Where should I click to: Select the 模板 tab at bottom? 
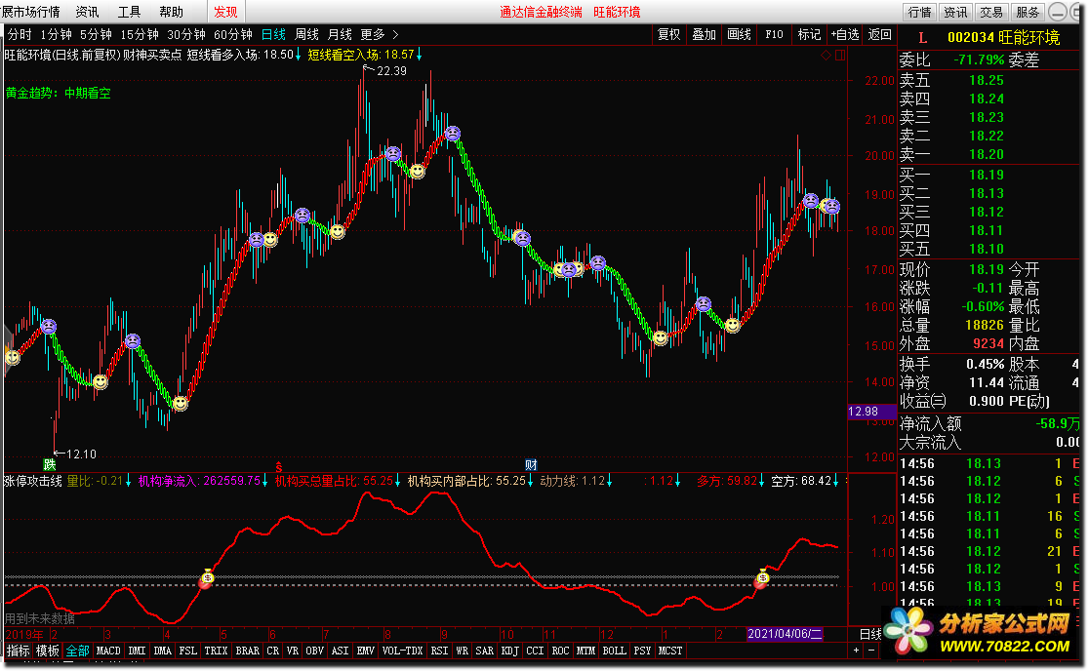[x=48, y=651]
